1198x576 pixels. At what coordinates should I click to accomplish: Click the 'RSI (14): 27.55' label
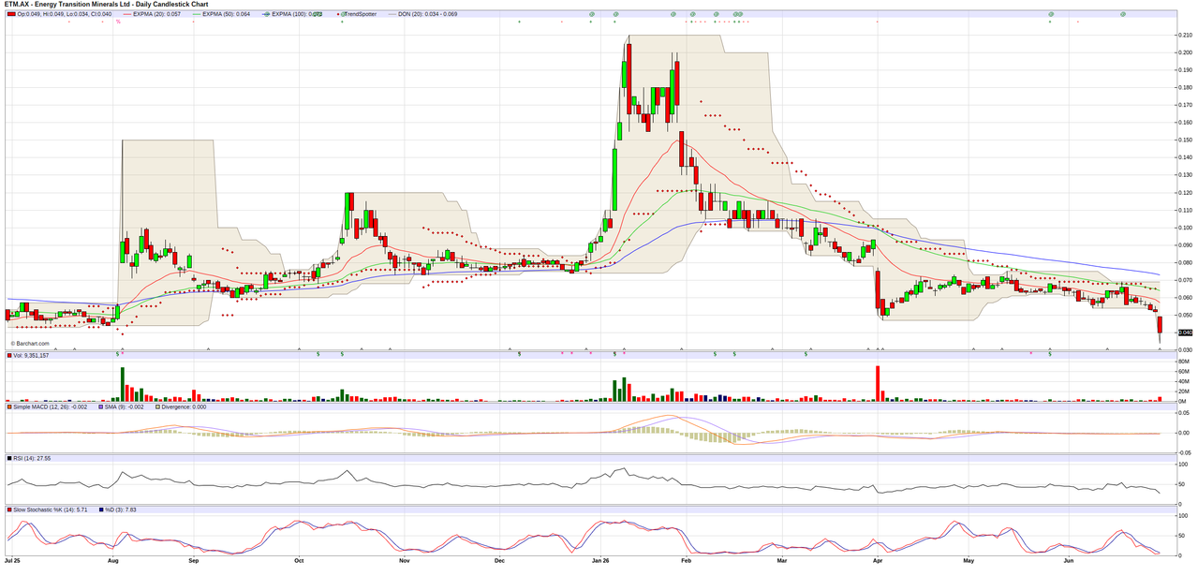coord(32,459)
